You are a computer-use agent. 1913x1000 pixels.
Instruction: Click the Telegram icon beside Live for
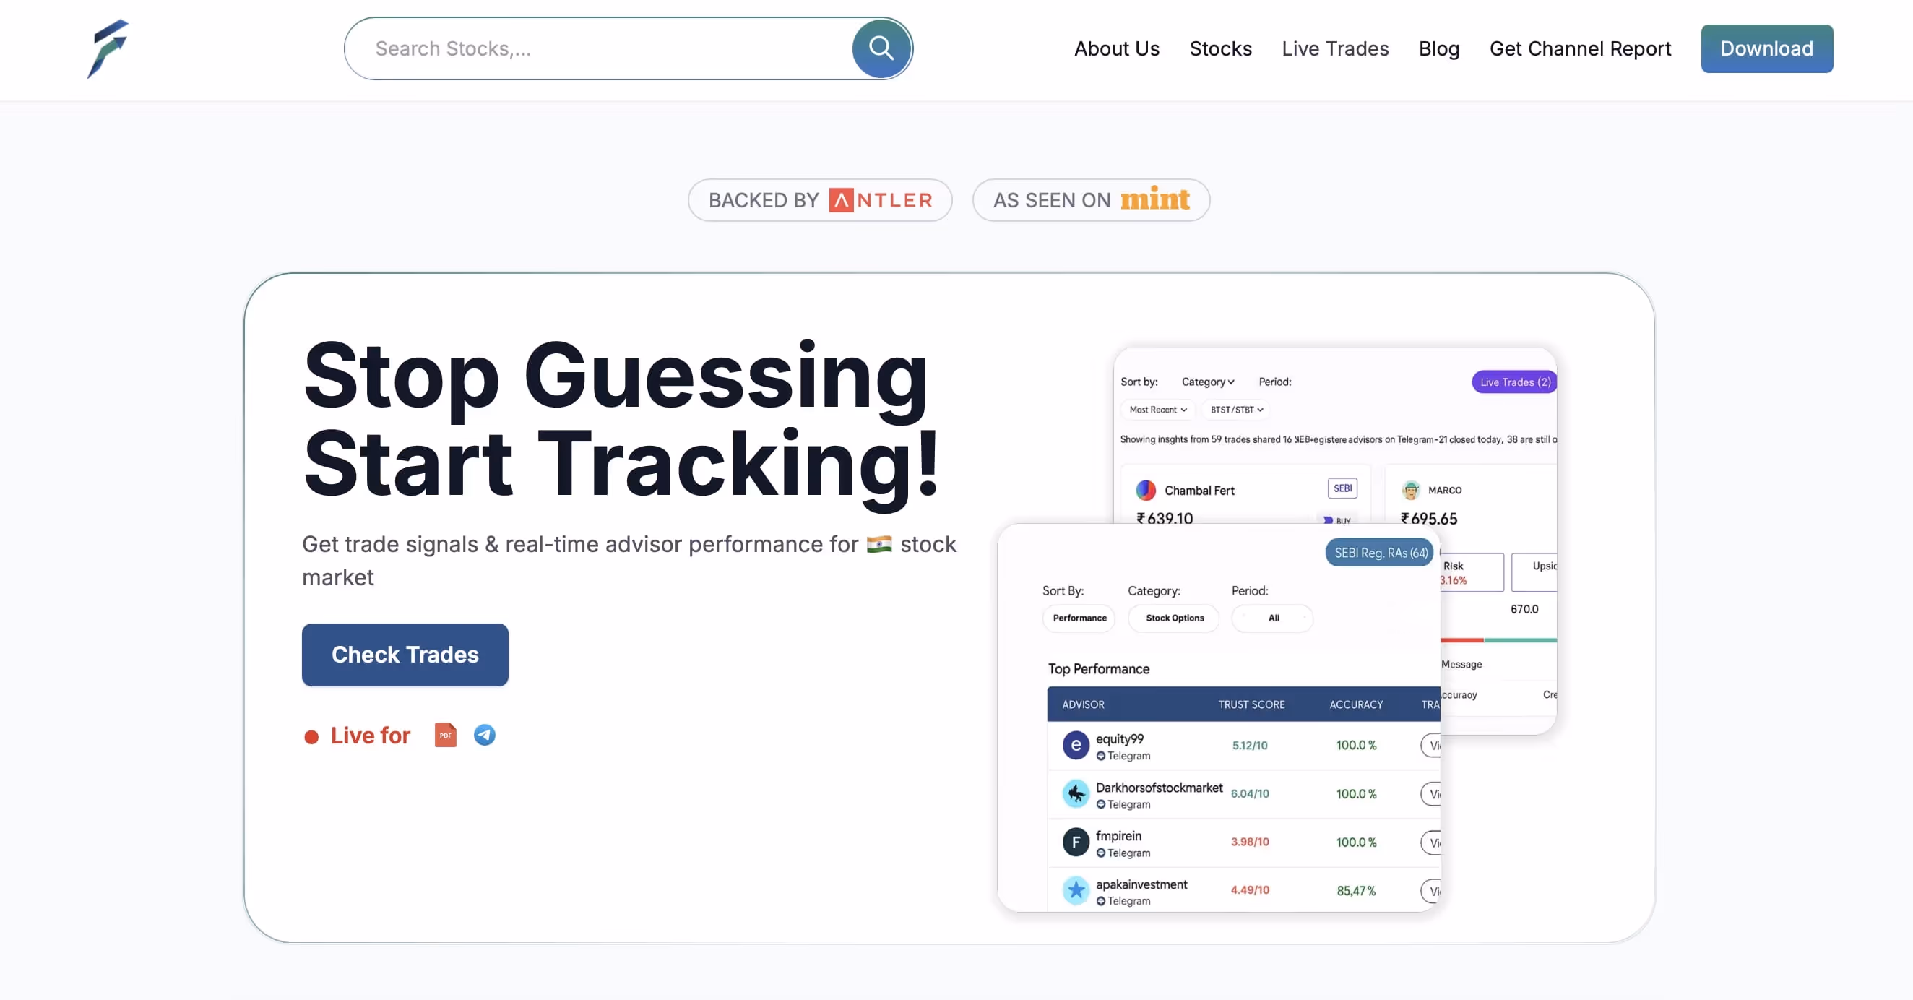tap(484, 735)
